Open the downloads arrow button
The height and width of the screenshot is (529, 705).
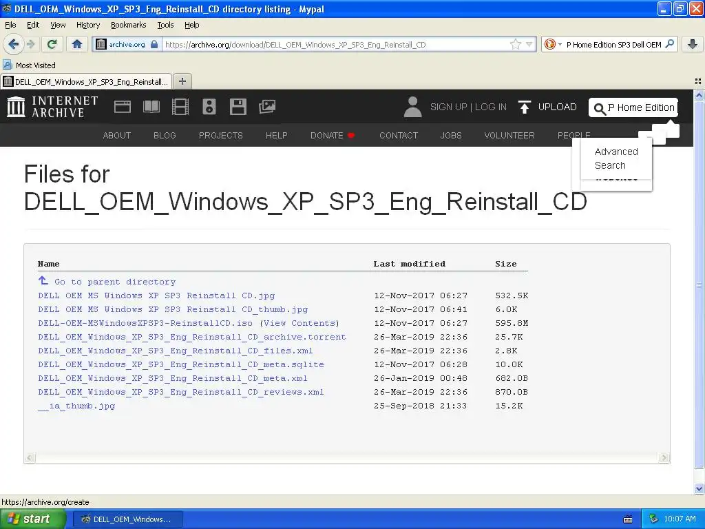693,44
